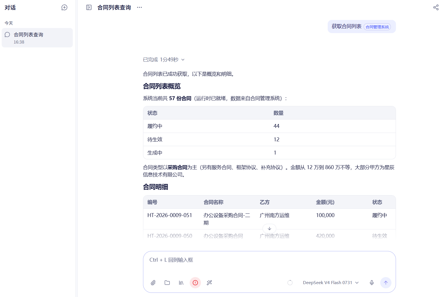
Task: Click the 履约中 status row cell
Action: pyautogui.click(x=155, y=126)
